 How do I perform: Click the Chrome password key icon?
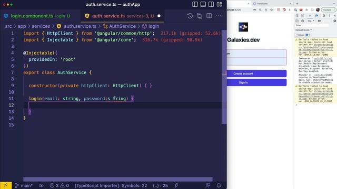255,10
